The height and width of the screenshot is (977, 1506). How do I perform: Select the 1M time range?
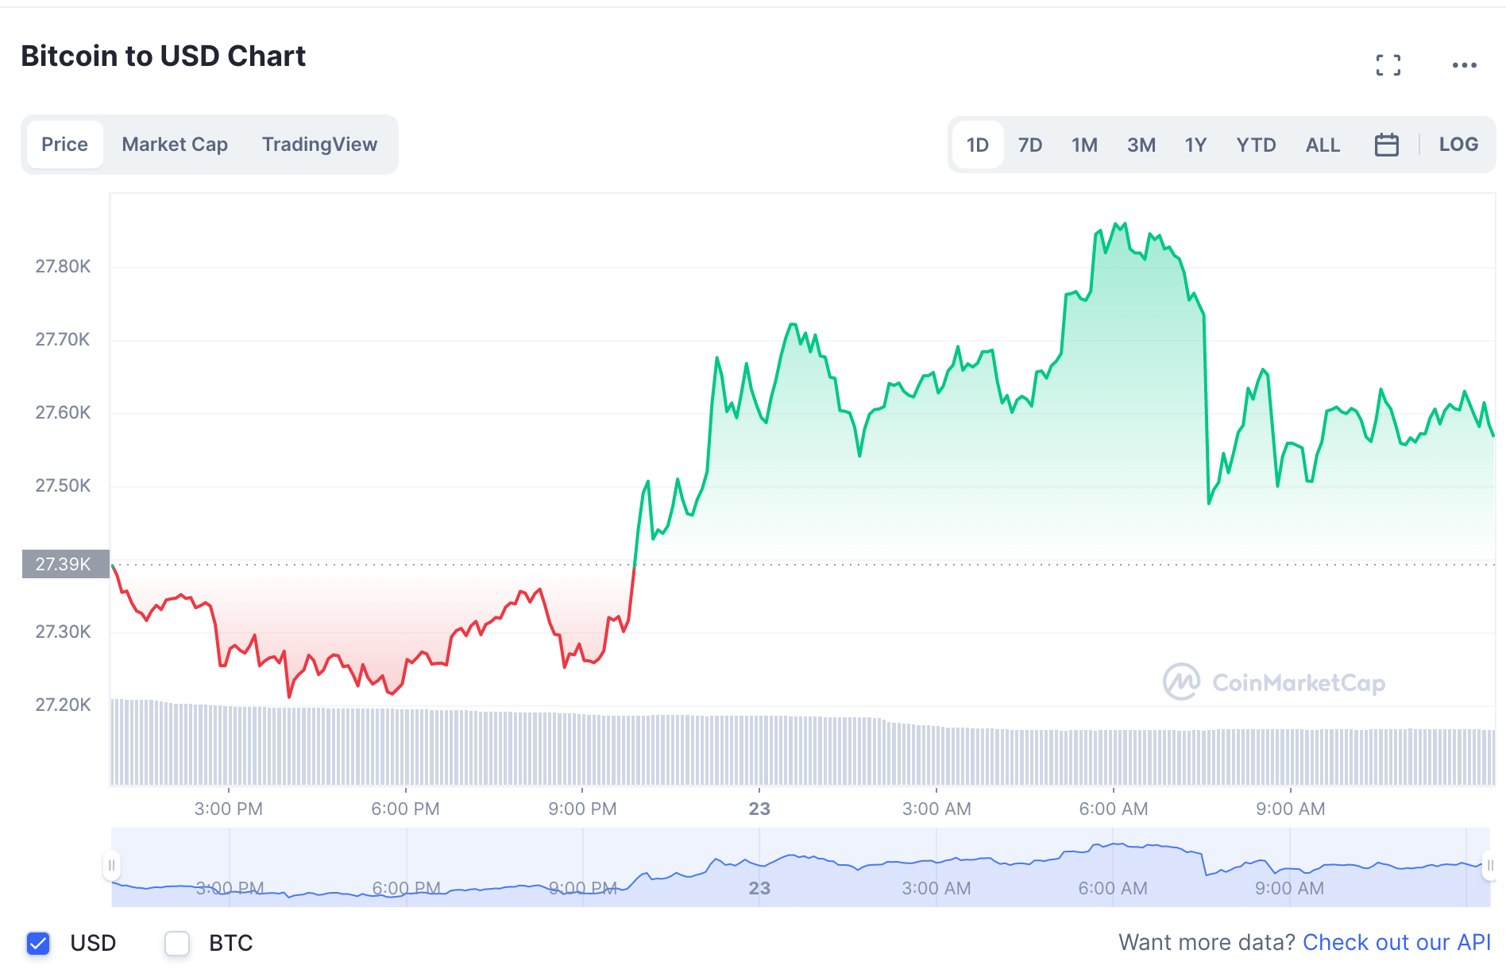pyautogui.click(x=1084, y=145)
